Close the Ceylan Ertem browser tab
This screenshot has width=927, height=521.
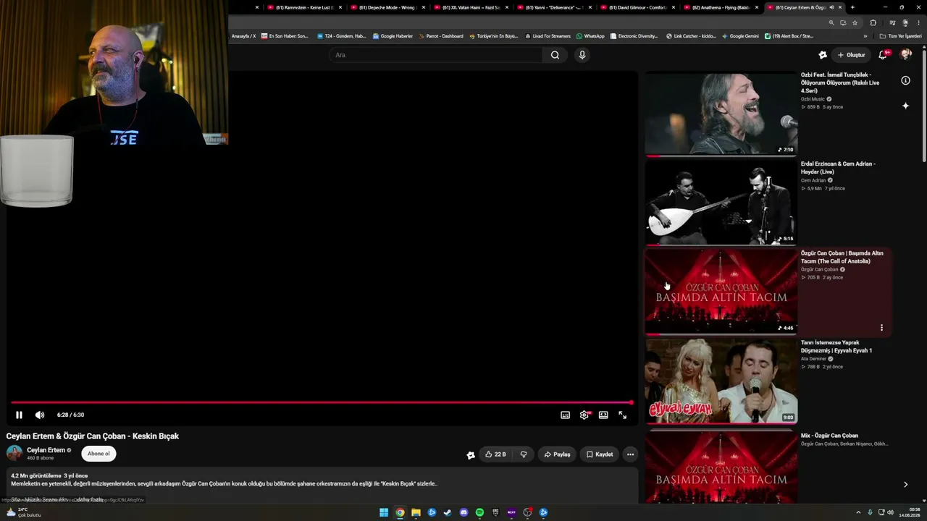coord(840,7)
